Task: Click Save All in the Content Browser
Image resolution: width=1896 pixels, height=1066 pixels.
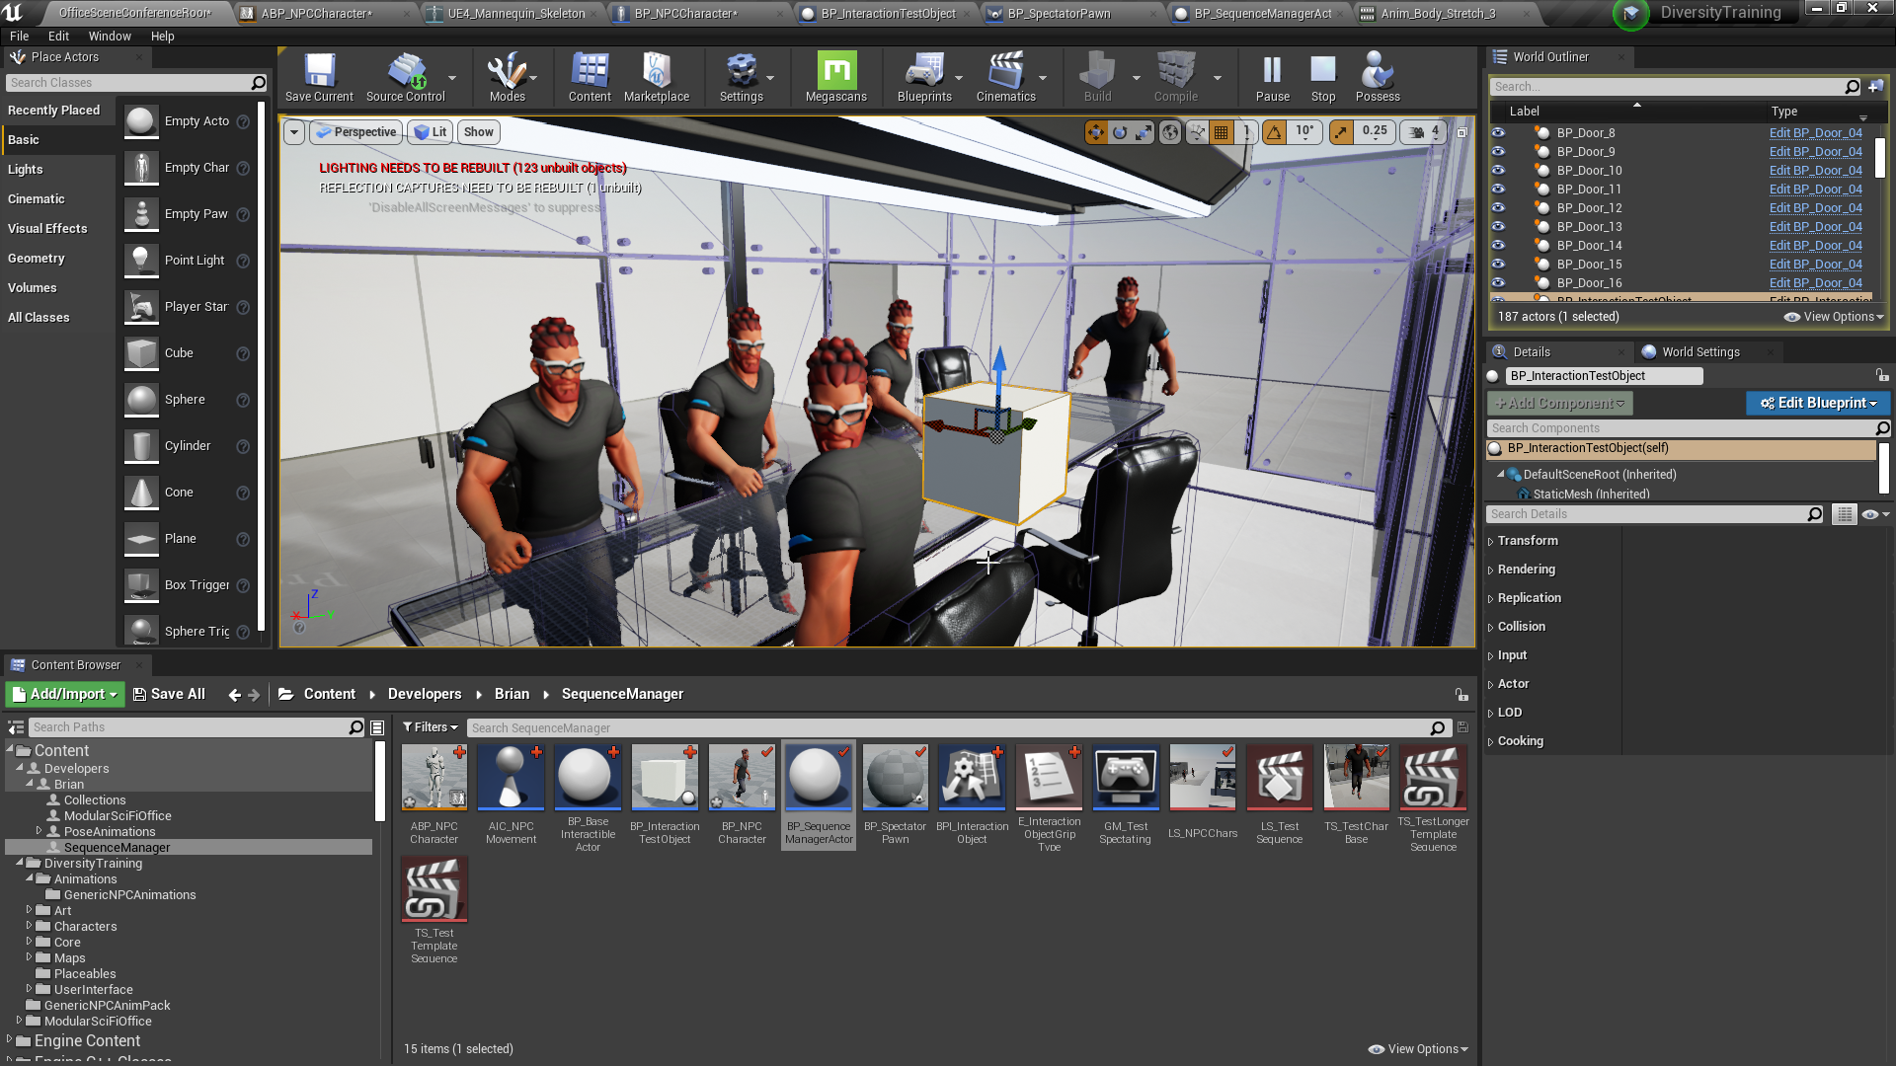Action: pyautogui.click(x=169, y=694)
